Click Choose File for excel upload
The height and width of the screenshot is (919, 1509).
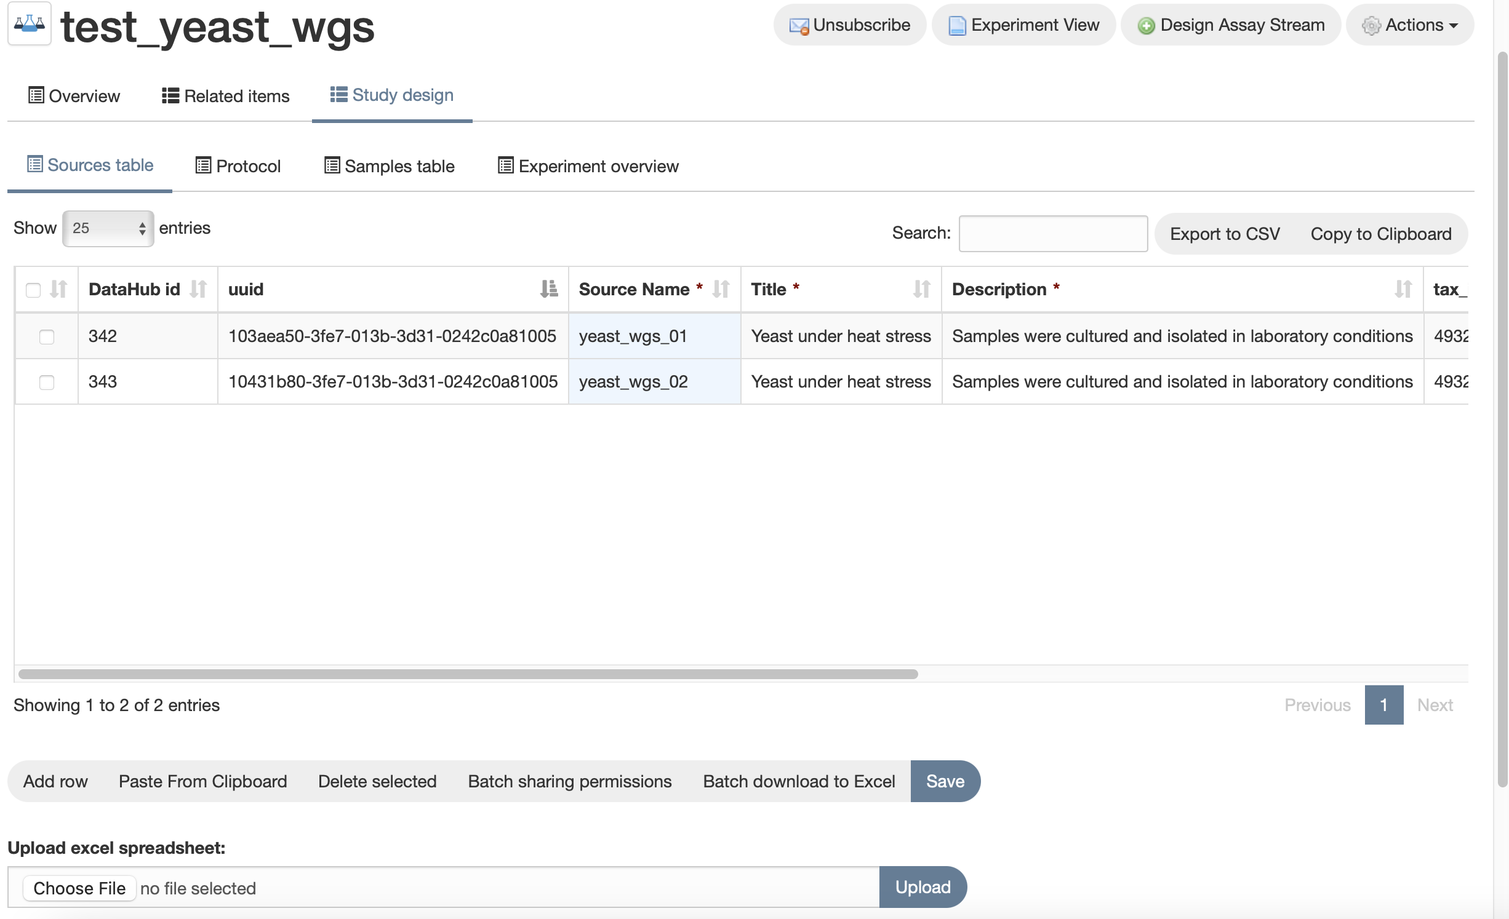(79, 888)
